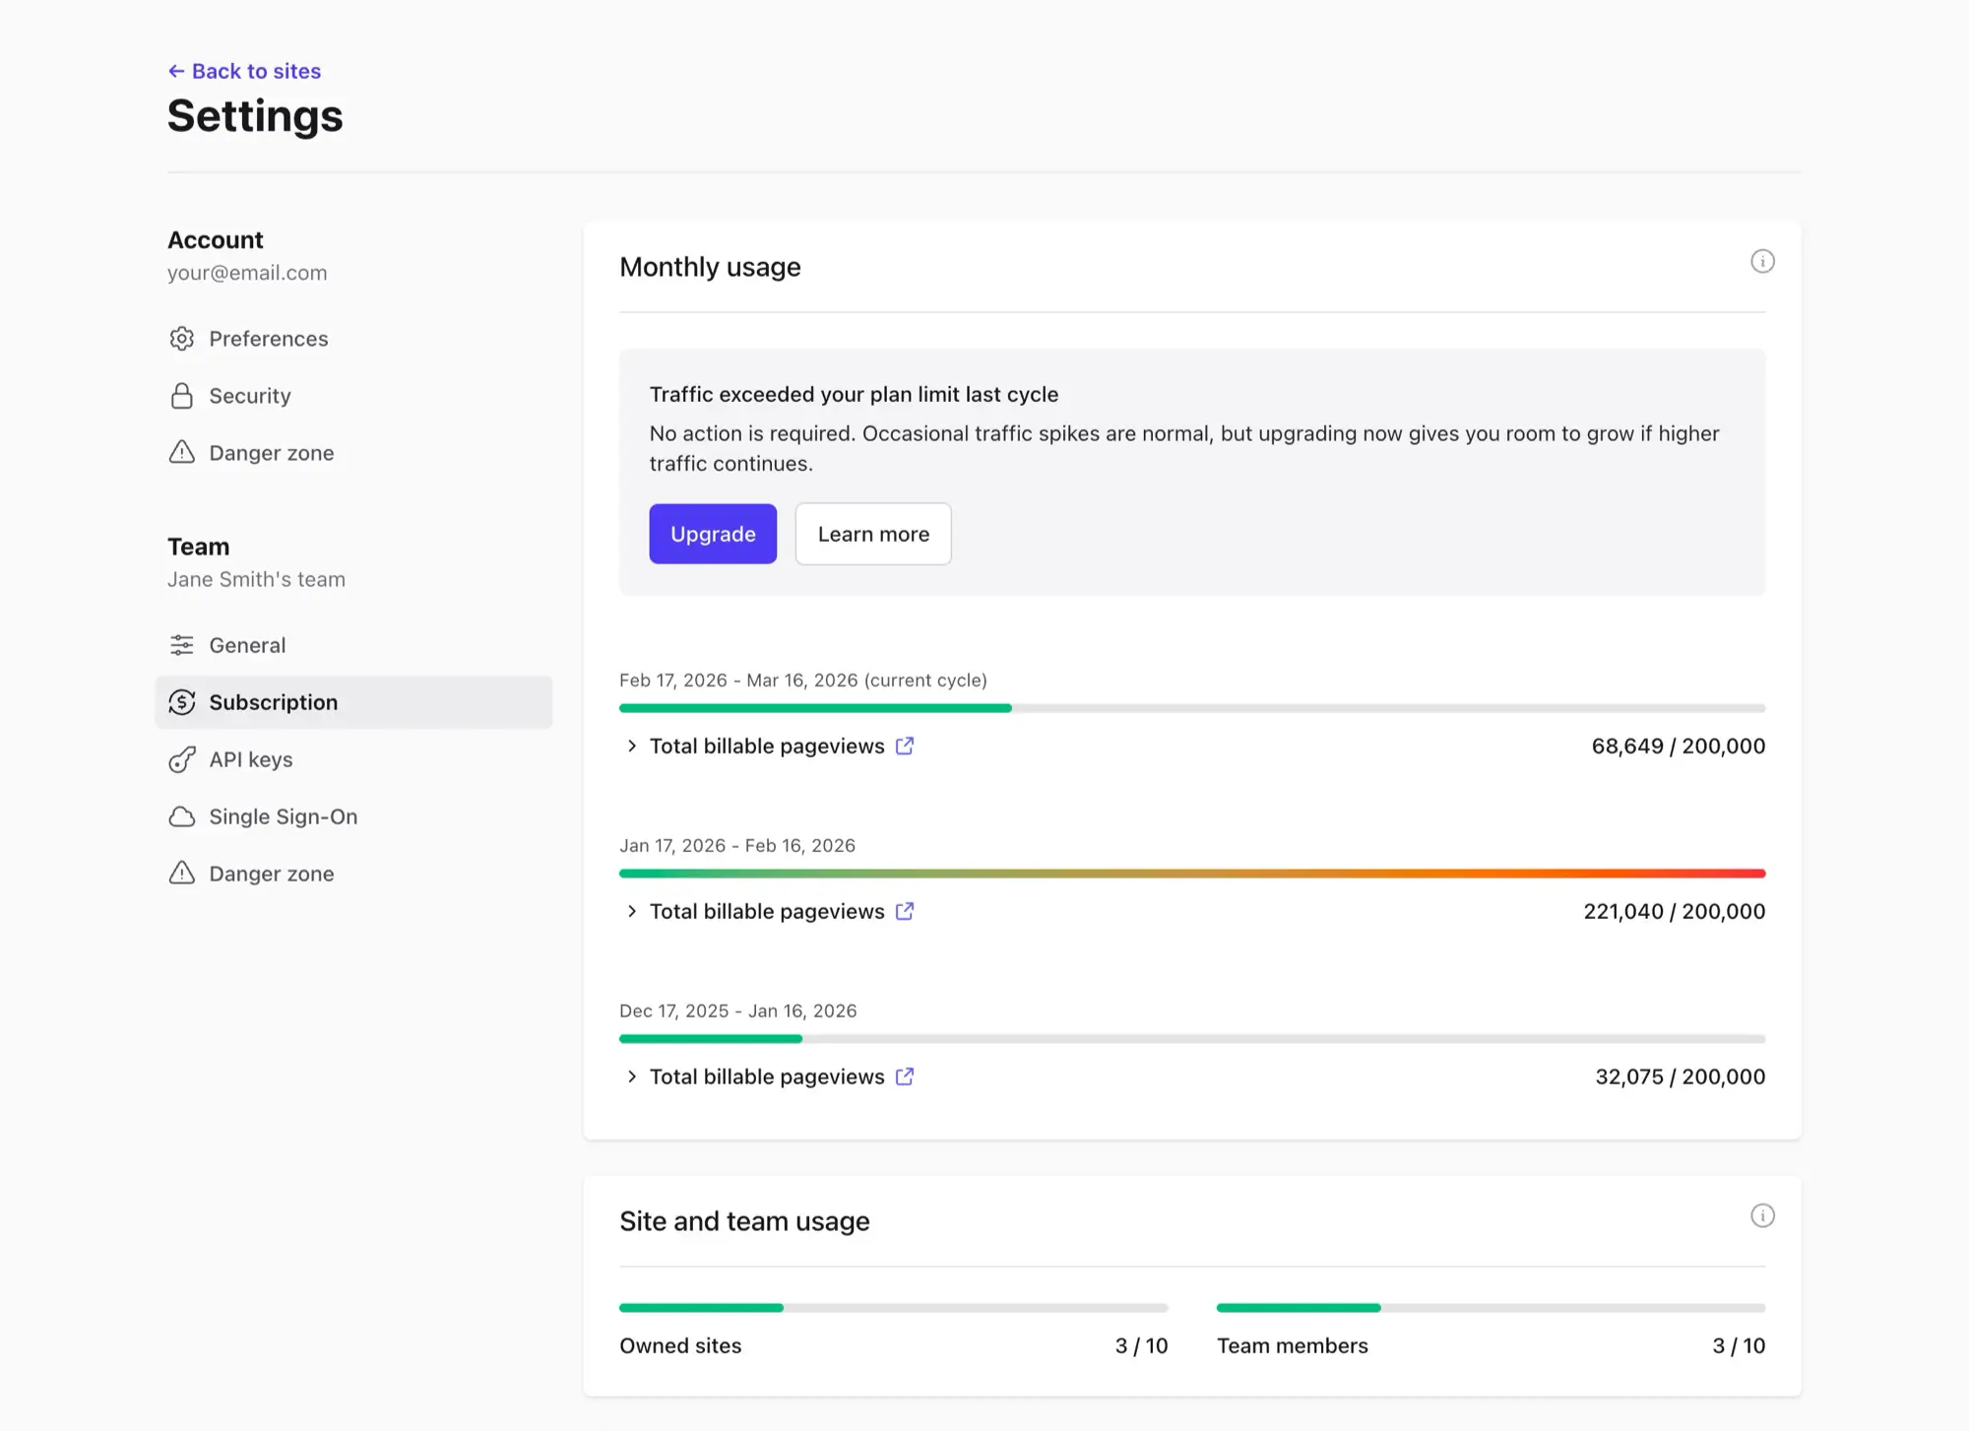This screenshot has width=1969, height=1431.
Task: Open external link icon for Dec 17 cycle pageviews
Action: [x=905, y=1077]
